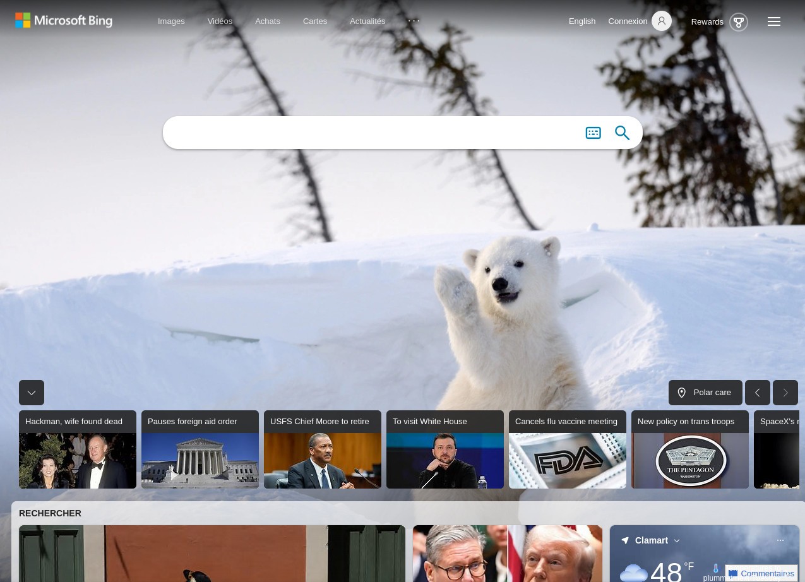This screenshot has width=805, height=582.
Task: Click the Rewards medal icon
Action: tap(738, 22)
